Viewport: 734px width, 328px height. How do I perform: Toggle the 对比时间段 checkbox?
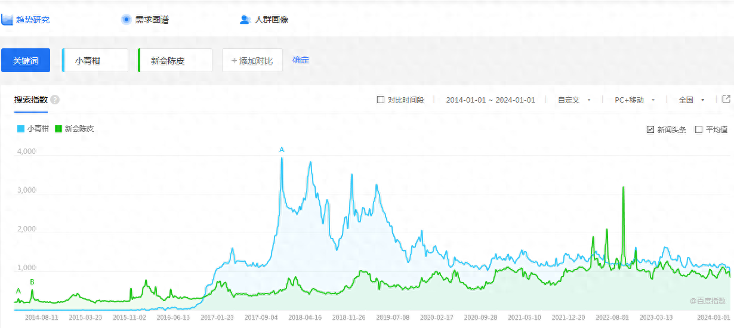coord(381,100)
